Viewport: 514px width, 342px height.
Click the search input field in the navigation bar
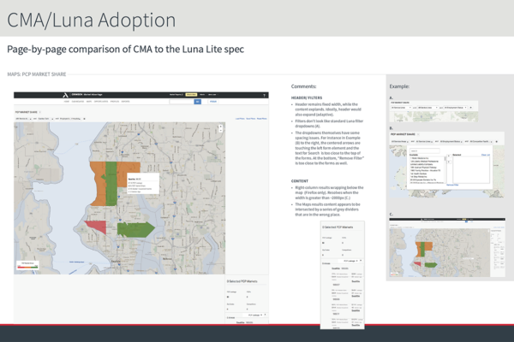point(182,102)
